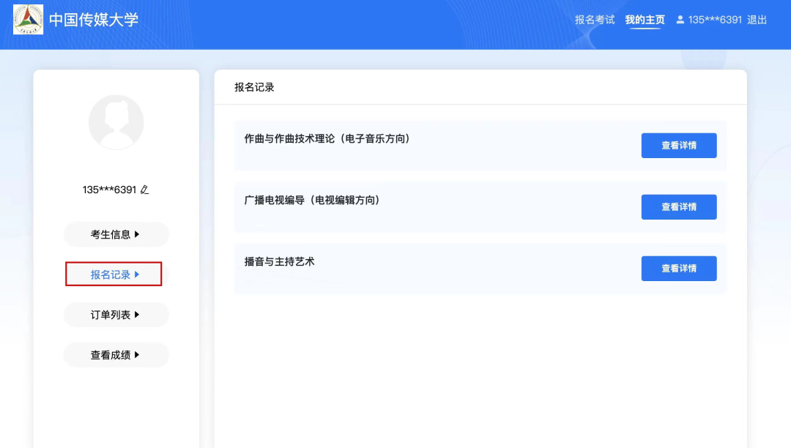Click the 135***6391 account in header

[x=715, y=20]
